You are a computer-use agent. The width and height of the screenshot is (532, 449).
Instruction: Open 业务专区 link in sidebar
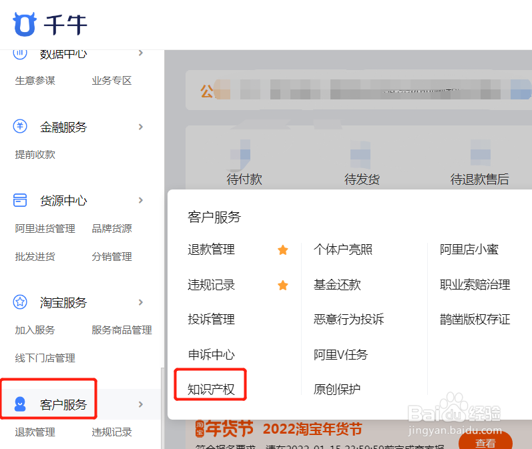click(x=111, y=81)
